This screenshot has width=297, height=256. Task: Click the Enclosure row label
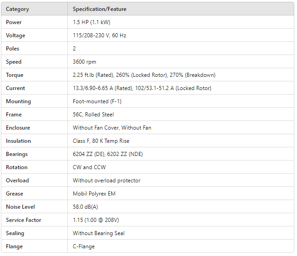tap(18, 128)
